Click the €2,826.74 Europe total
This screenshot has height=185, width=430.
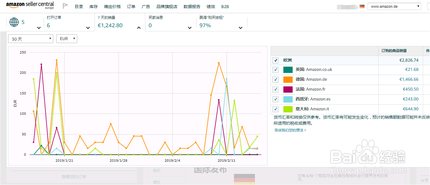coord(409,60)
